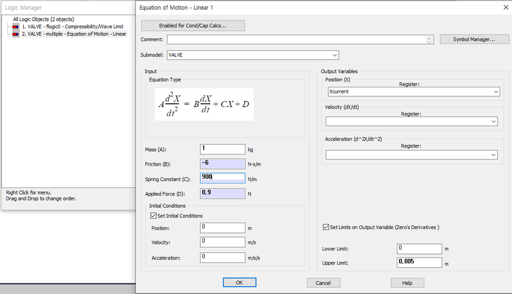The width and height of the screenshot is (512, 294).
Task: Toggle Set Initial Conditions checkbox
Action: coord(154,216)
